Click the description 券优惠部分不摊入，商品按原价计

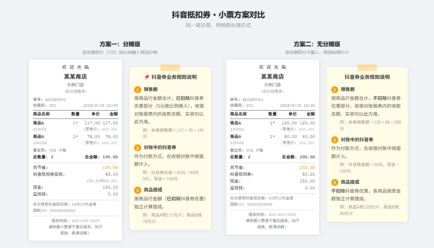coord(317,52)
